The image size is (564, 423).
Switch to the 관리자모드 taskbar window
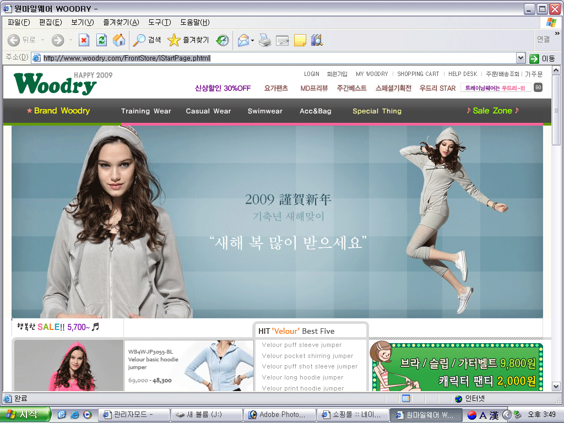[x=134, y=415]
